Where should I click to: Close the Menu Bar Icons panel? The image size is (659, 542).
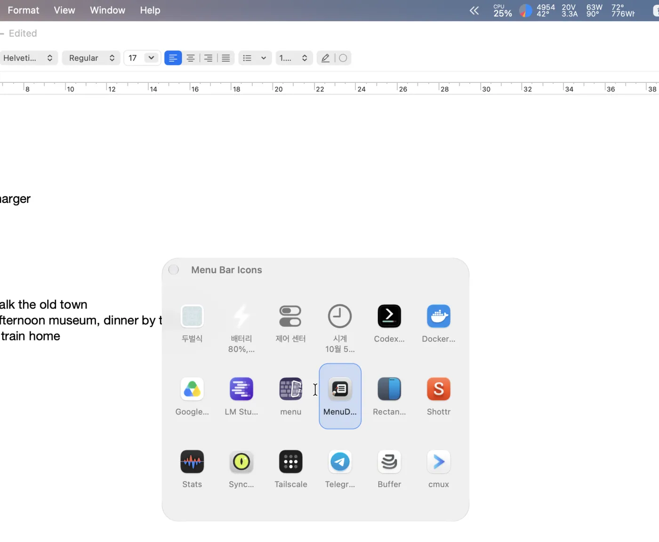(x=174, y=269)
